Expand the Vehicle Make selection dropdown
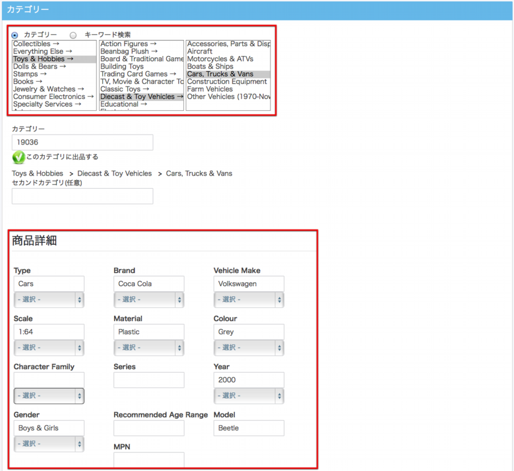 pyautogui.click(x=249, y=300)
